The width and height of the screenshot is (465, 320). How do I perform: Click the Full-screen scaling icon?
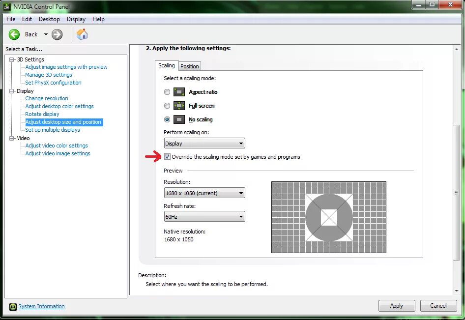click(179, 106)
